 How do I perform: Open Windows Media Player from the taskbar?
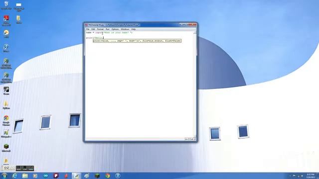35,176
